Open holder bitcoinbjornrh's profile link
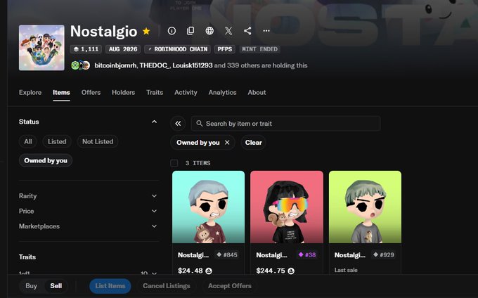The width and height of the screenshot is (478, 298). pos(115,65)
